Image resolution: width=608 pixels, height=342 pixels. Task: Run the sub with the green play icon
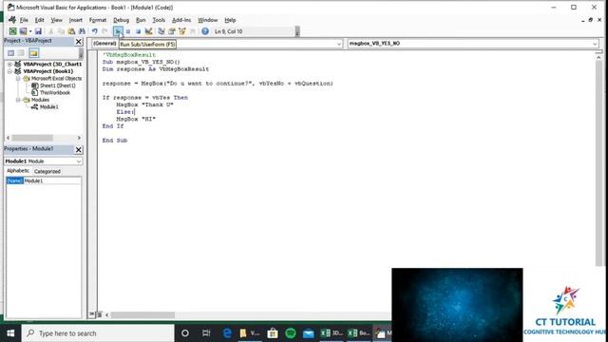(x=118, y=31)
